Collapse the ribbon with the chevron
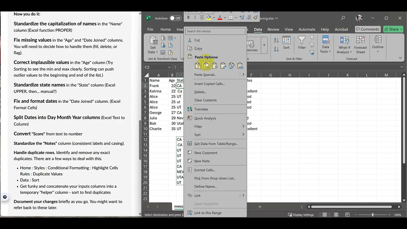The width and height of the screenshot is (407, 229). pos(400,58)
